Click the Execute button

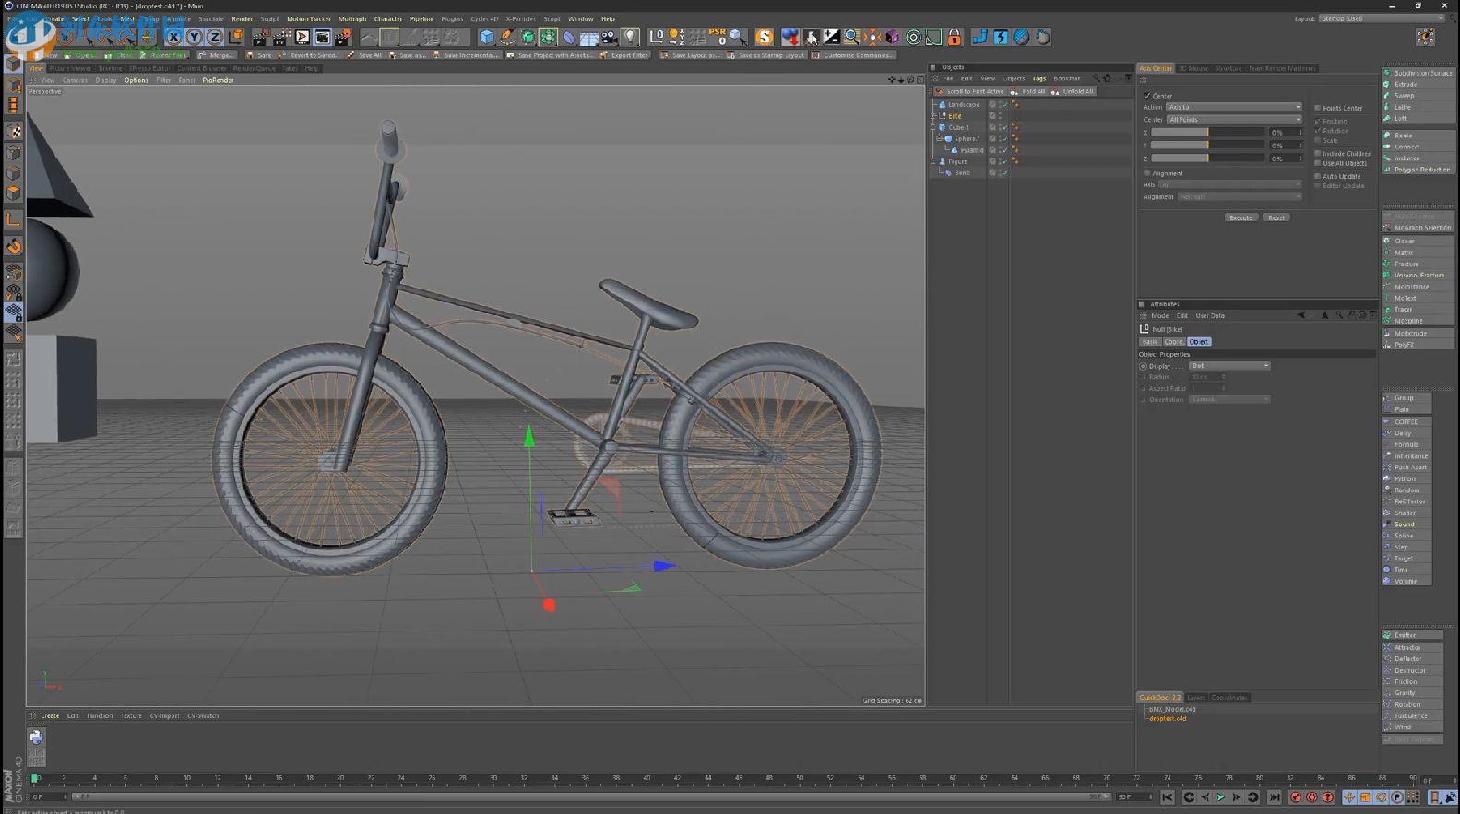pos(1240,218)
